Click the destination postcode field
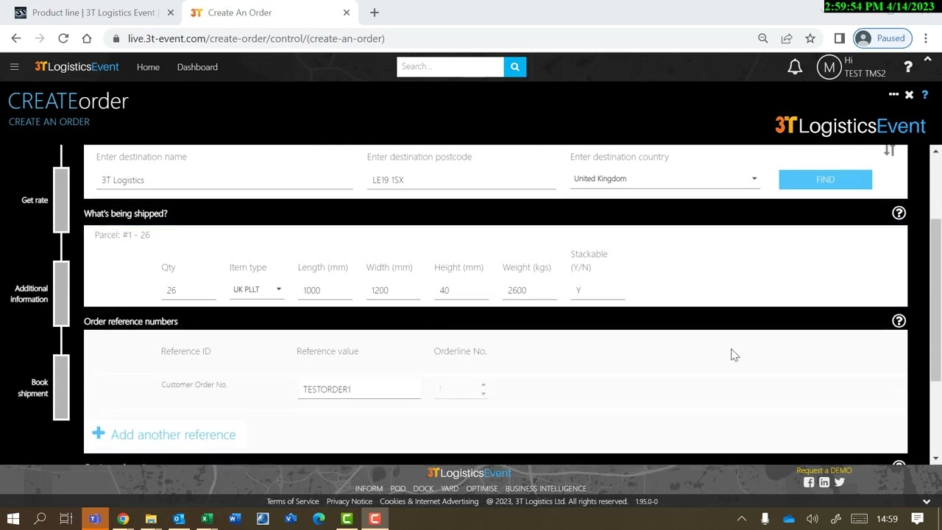This screenshot has width=942, height=530. tap(461, 180)
